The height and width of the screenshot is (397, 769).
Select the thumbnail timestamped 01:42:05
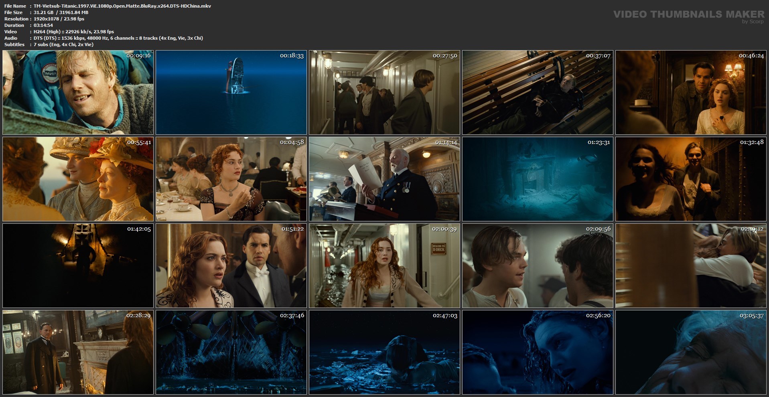click(x=78, y=265)
